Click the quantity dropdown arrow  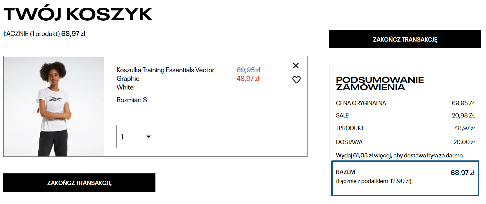click(x=149, y=136)
